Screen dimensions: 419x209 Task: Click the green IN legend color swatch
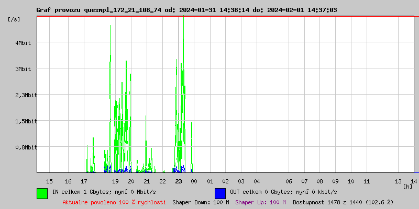click(x=42, y=193)
